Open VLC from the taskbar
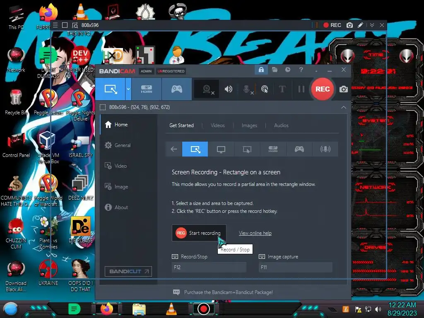This screenshot has width=424, height=318. click(171, 309)
